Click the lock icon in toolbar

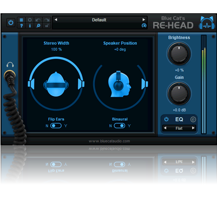tap(47, 26)
